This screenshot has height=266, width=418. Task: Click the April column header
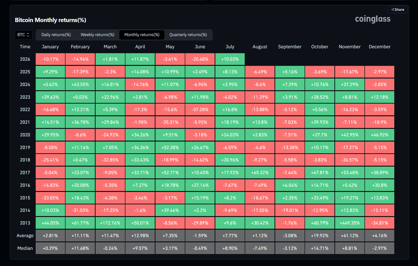[140, 47]
